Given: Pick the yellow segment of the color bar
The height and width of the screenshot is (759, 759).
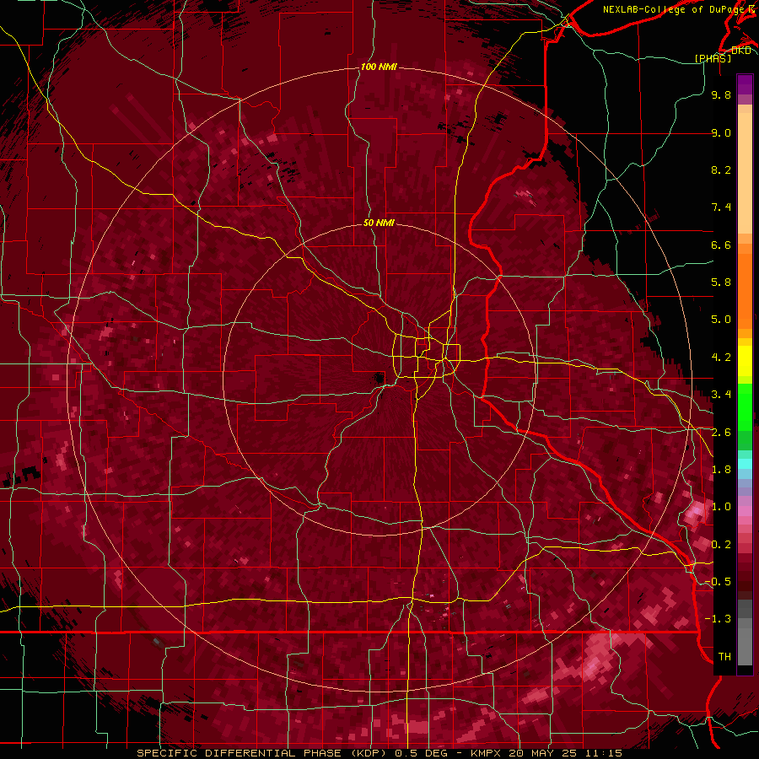Looking at the screenshot, I should tap(745, 361).
